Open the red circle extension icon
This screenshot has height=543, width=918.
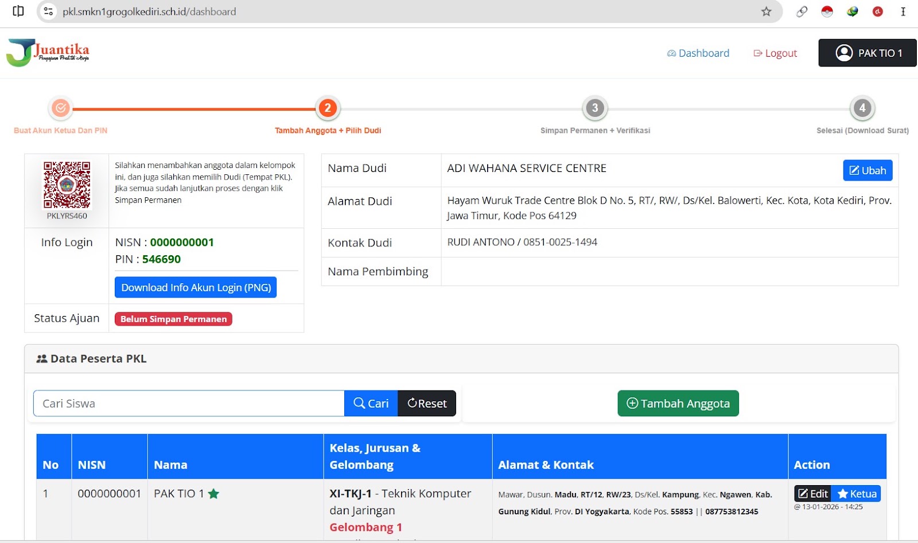click(x=877, y=11)
